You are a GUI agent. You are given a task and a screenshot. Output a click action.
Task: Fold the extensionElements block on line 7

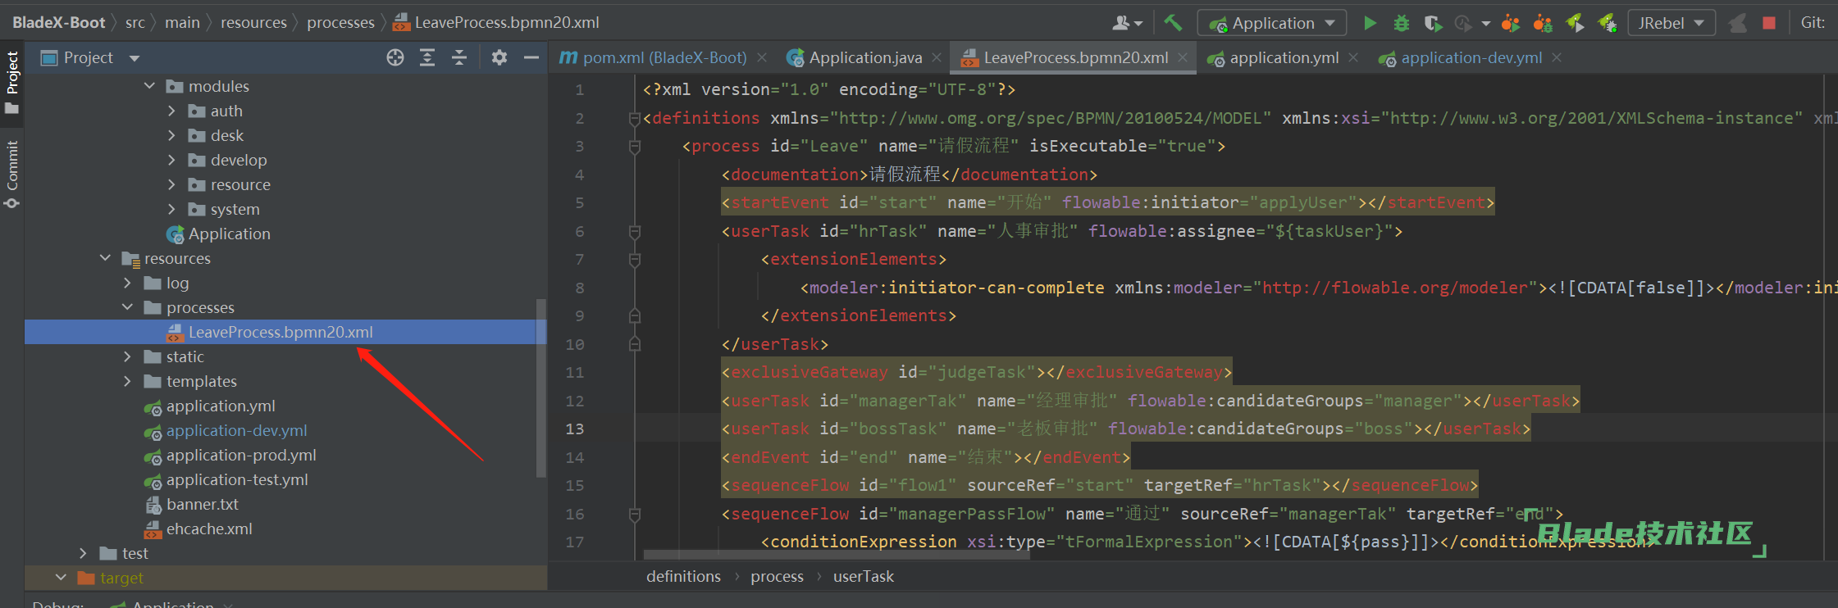[634, 260]
